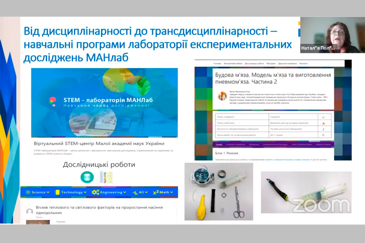Open the article Вплив теплового та світлового факторів
365x243 pixels.
(99, 210)
